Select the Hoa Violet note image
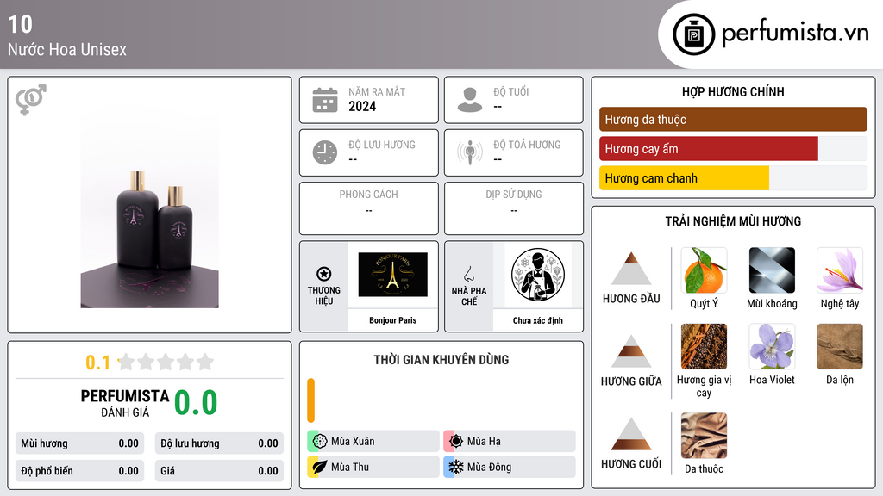 772,346
